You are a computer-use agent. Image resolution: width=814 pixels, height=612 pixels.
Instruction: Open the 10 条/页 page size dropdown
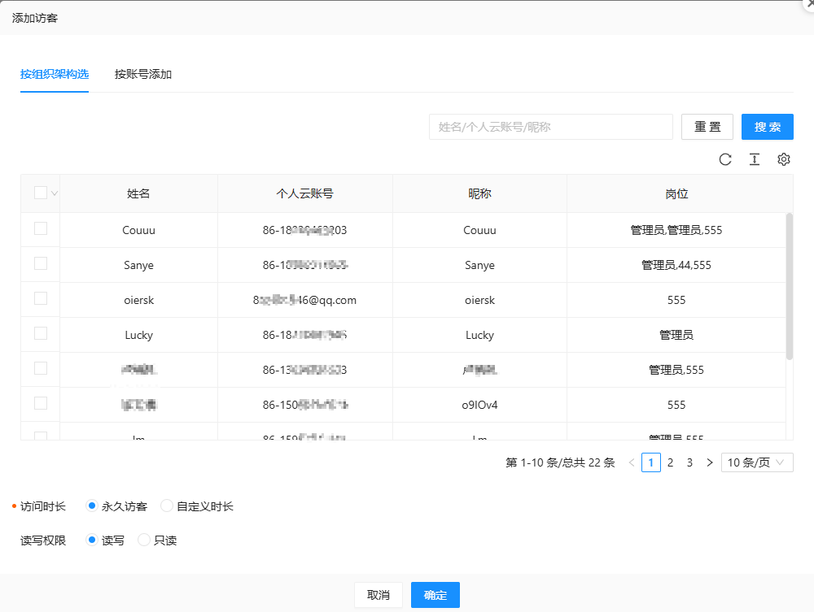757,462
